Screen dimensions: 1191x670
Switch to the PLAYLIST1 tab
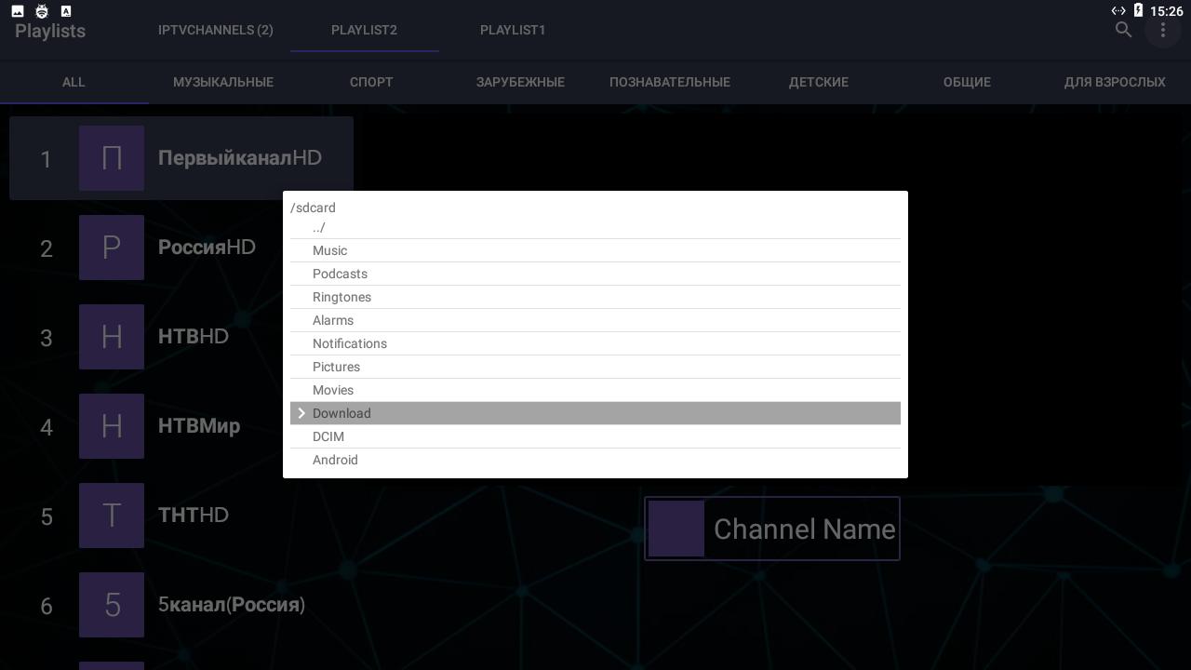pos(513,30)
